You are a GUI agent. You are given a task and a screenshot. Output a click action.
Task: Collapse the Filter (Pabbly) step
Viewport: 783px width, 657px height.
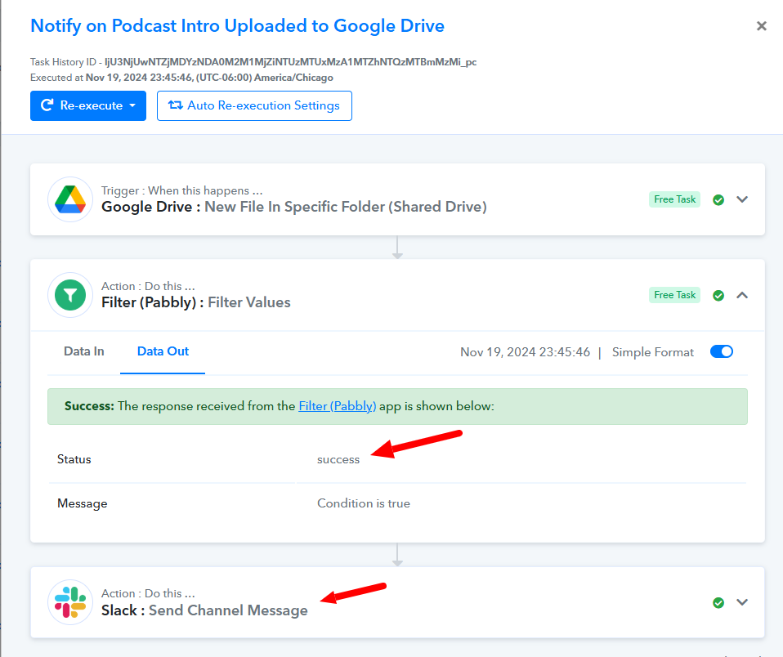point(742,295)
